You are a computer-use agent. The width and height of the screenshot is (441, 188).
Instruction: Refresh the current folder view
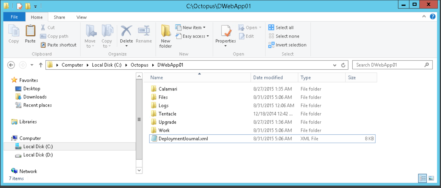pyautogui.click(x=343, y=65)
